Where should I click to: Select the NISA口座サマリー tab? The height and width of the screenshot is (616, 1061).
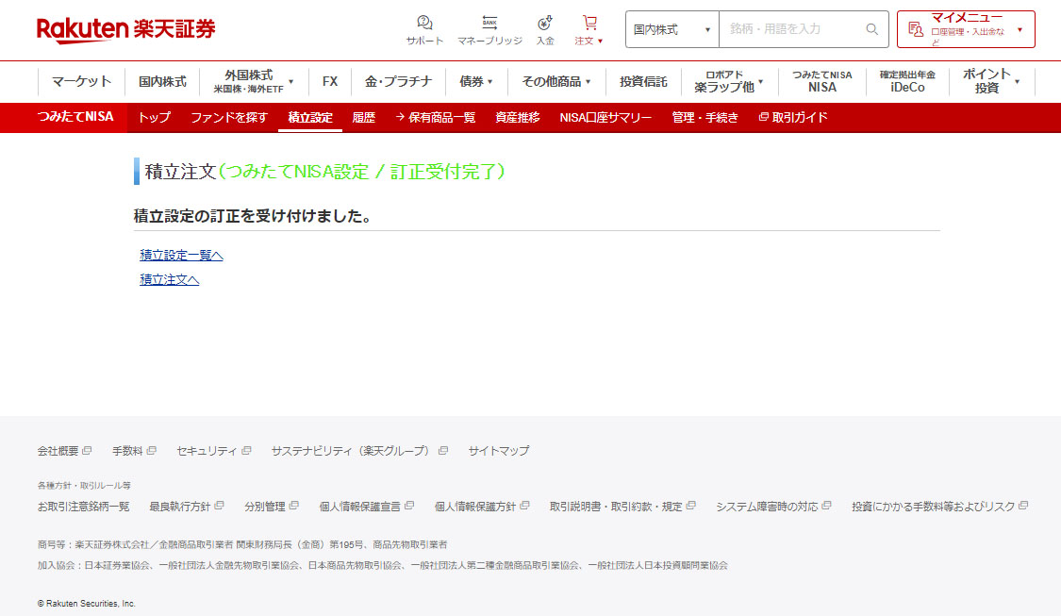click(x=605, y=118)
